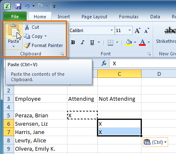Open the Font dialog launcher

coord(149,54)
